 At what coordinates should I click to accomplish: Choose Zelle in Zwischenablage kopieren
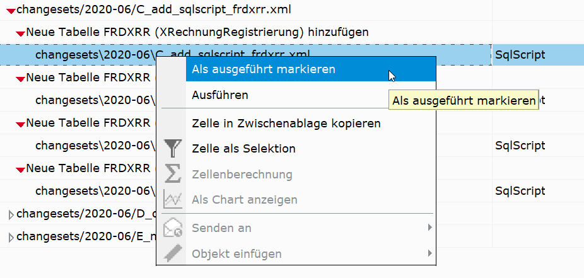(x=286, y=123)
